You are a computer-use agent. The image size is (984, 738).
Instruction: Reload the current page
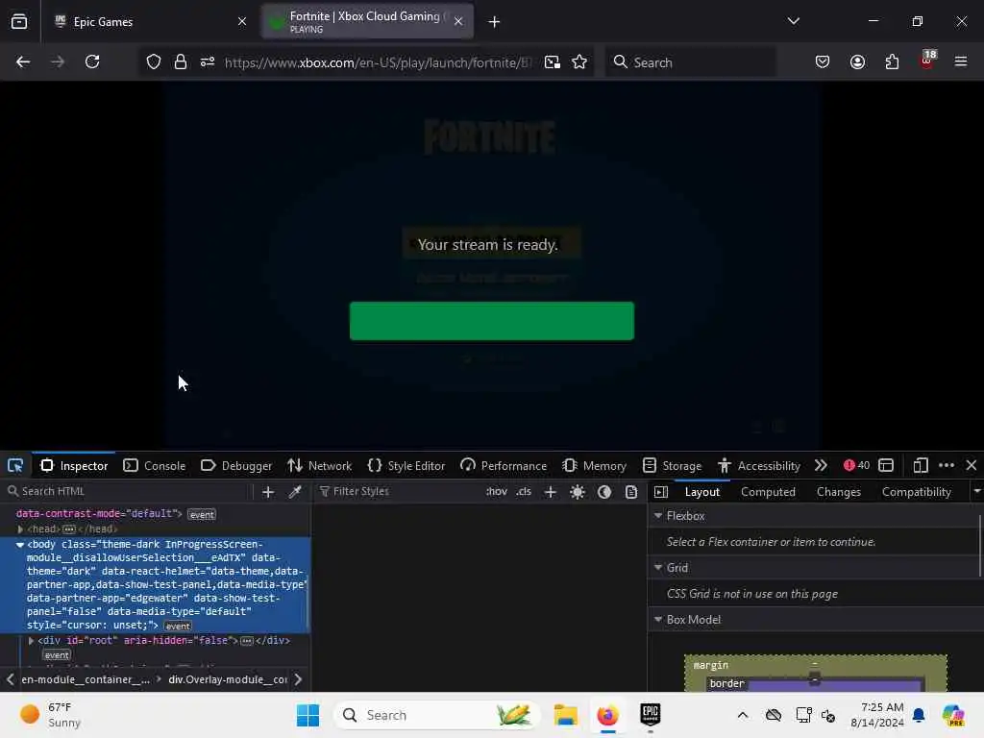click(92, 61)
